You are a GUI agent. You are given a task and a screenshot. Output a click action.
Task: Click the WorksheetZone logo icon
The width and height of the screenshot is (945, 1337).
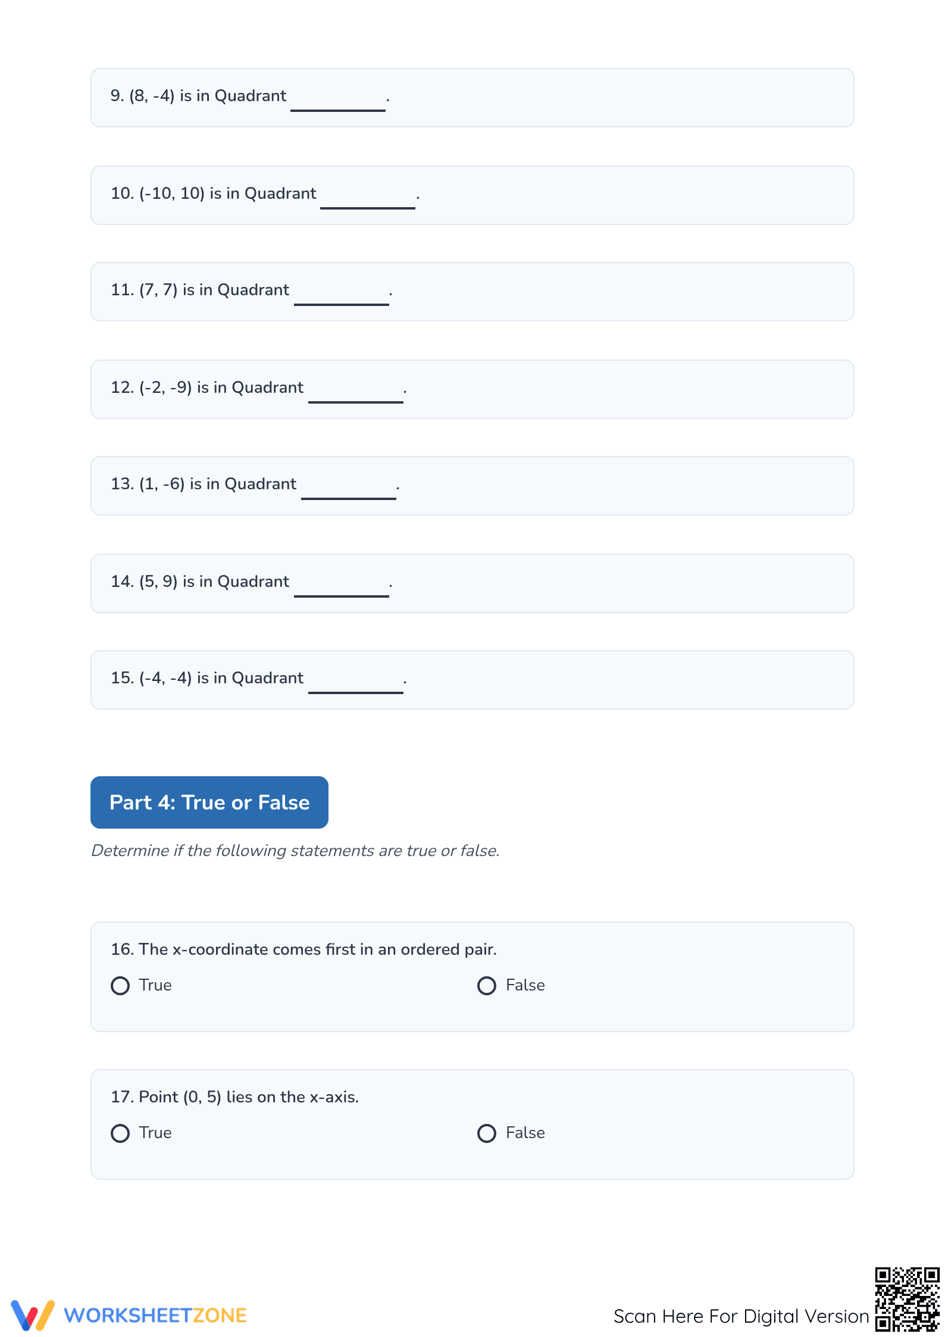[x=33, y=1315]
